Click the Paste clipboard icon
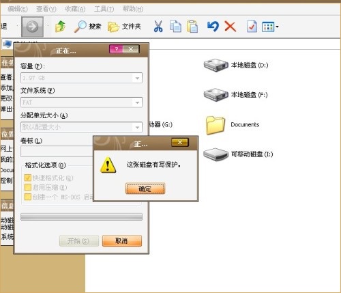Image resolution: width=341 pixels, height=293 pixels. [x=192, y=27]
